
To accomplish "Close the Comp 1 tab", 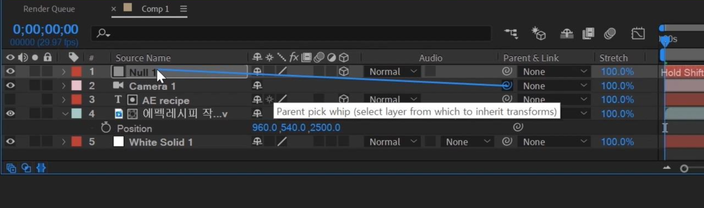I will pyautogui.click(x=113, y=9).
